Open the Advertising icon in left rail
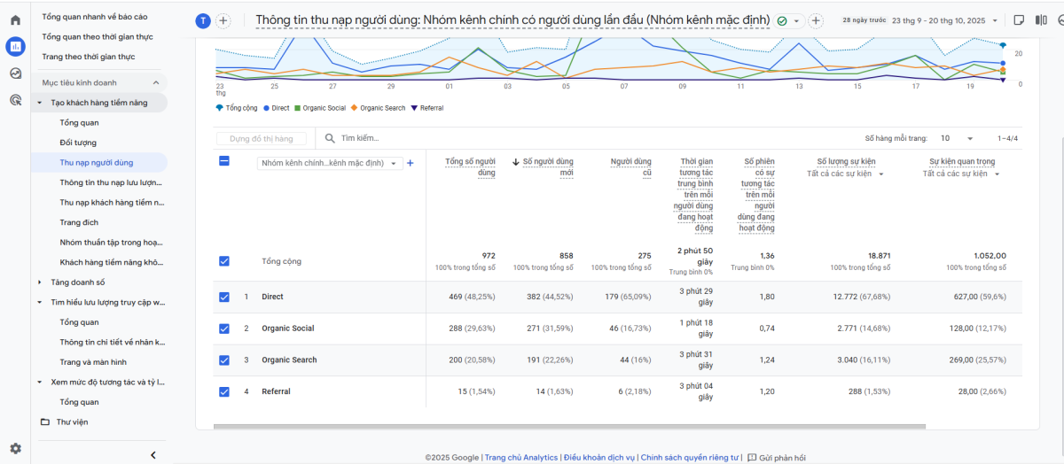Screen dimensions: 1064x464 pyautogui.click(x=15, y=100)
